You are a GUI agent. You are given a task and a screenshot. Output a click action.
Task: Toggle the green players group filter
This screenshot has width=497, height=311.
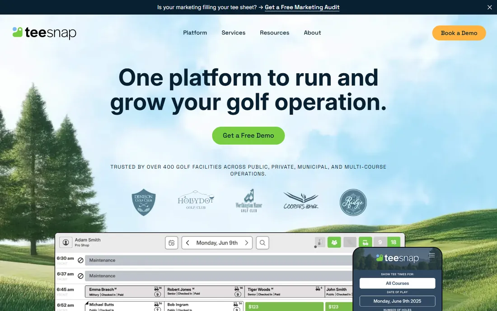coord(334,242)
